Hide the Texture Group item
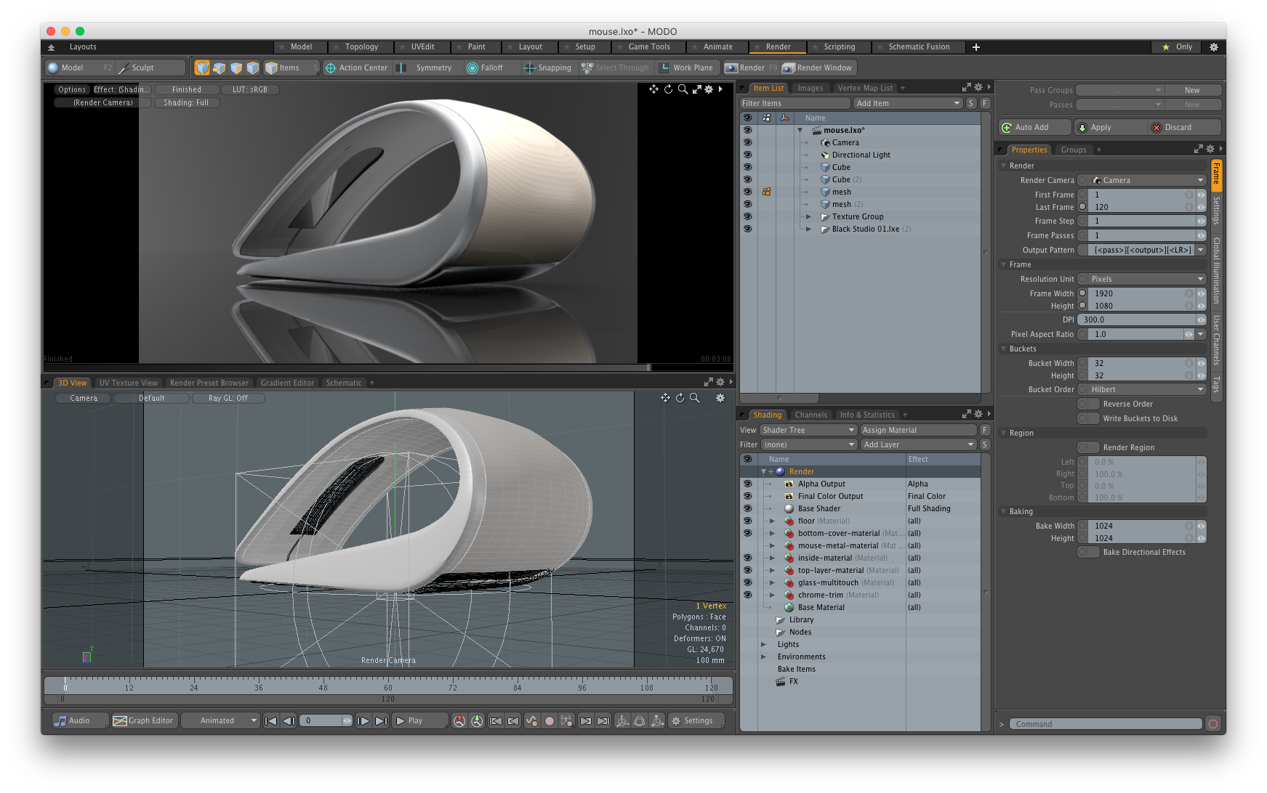1267x793 pixels. click(x=747, y=216)
